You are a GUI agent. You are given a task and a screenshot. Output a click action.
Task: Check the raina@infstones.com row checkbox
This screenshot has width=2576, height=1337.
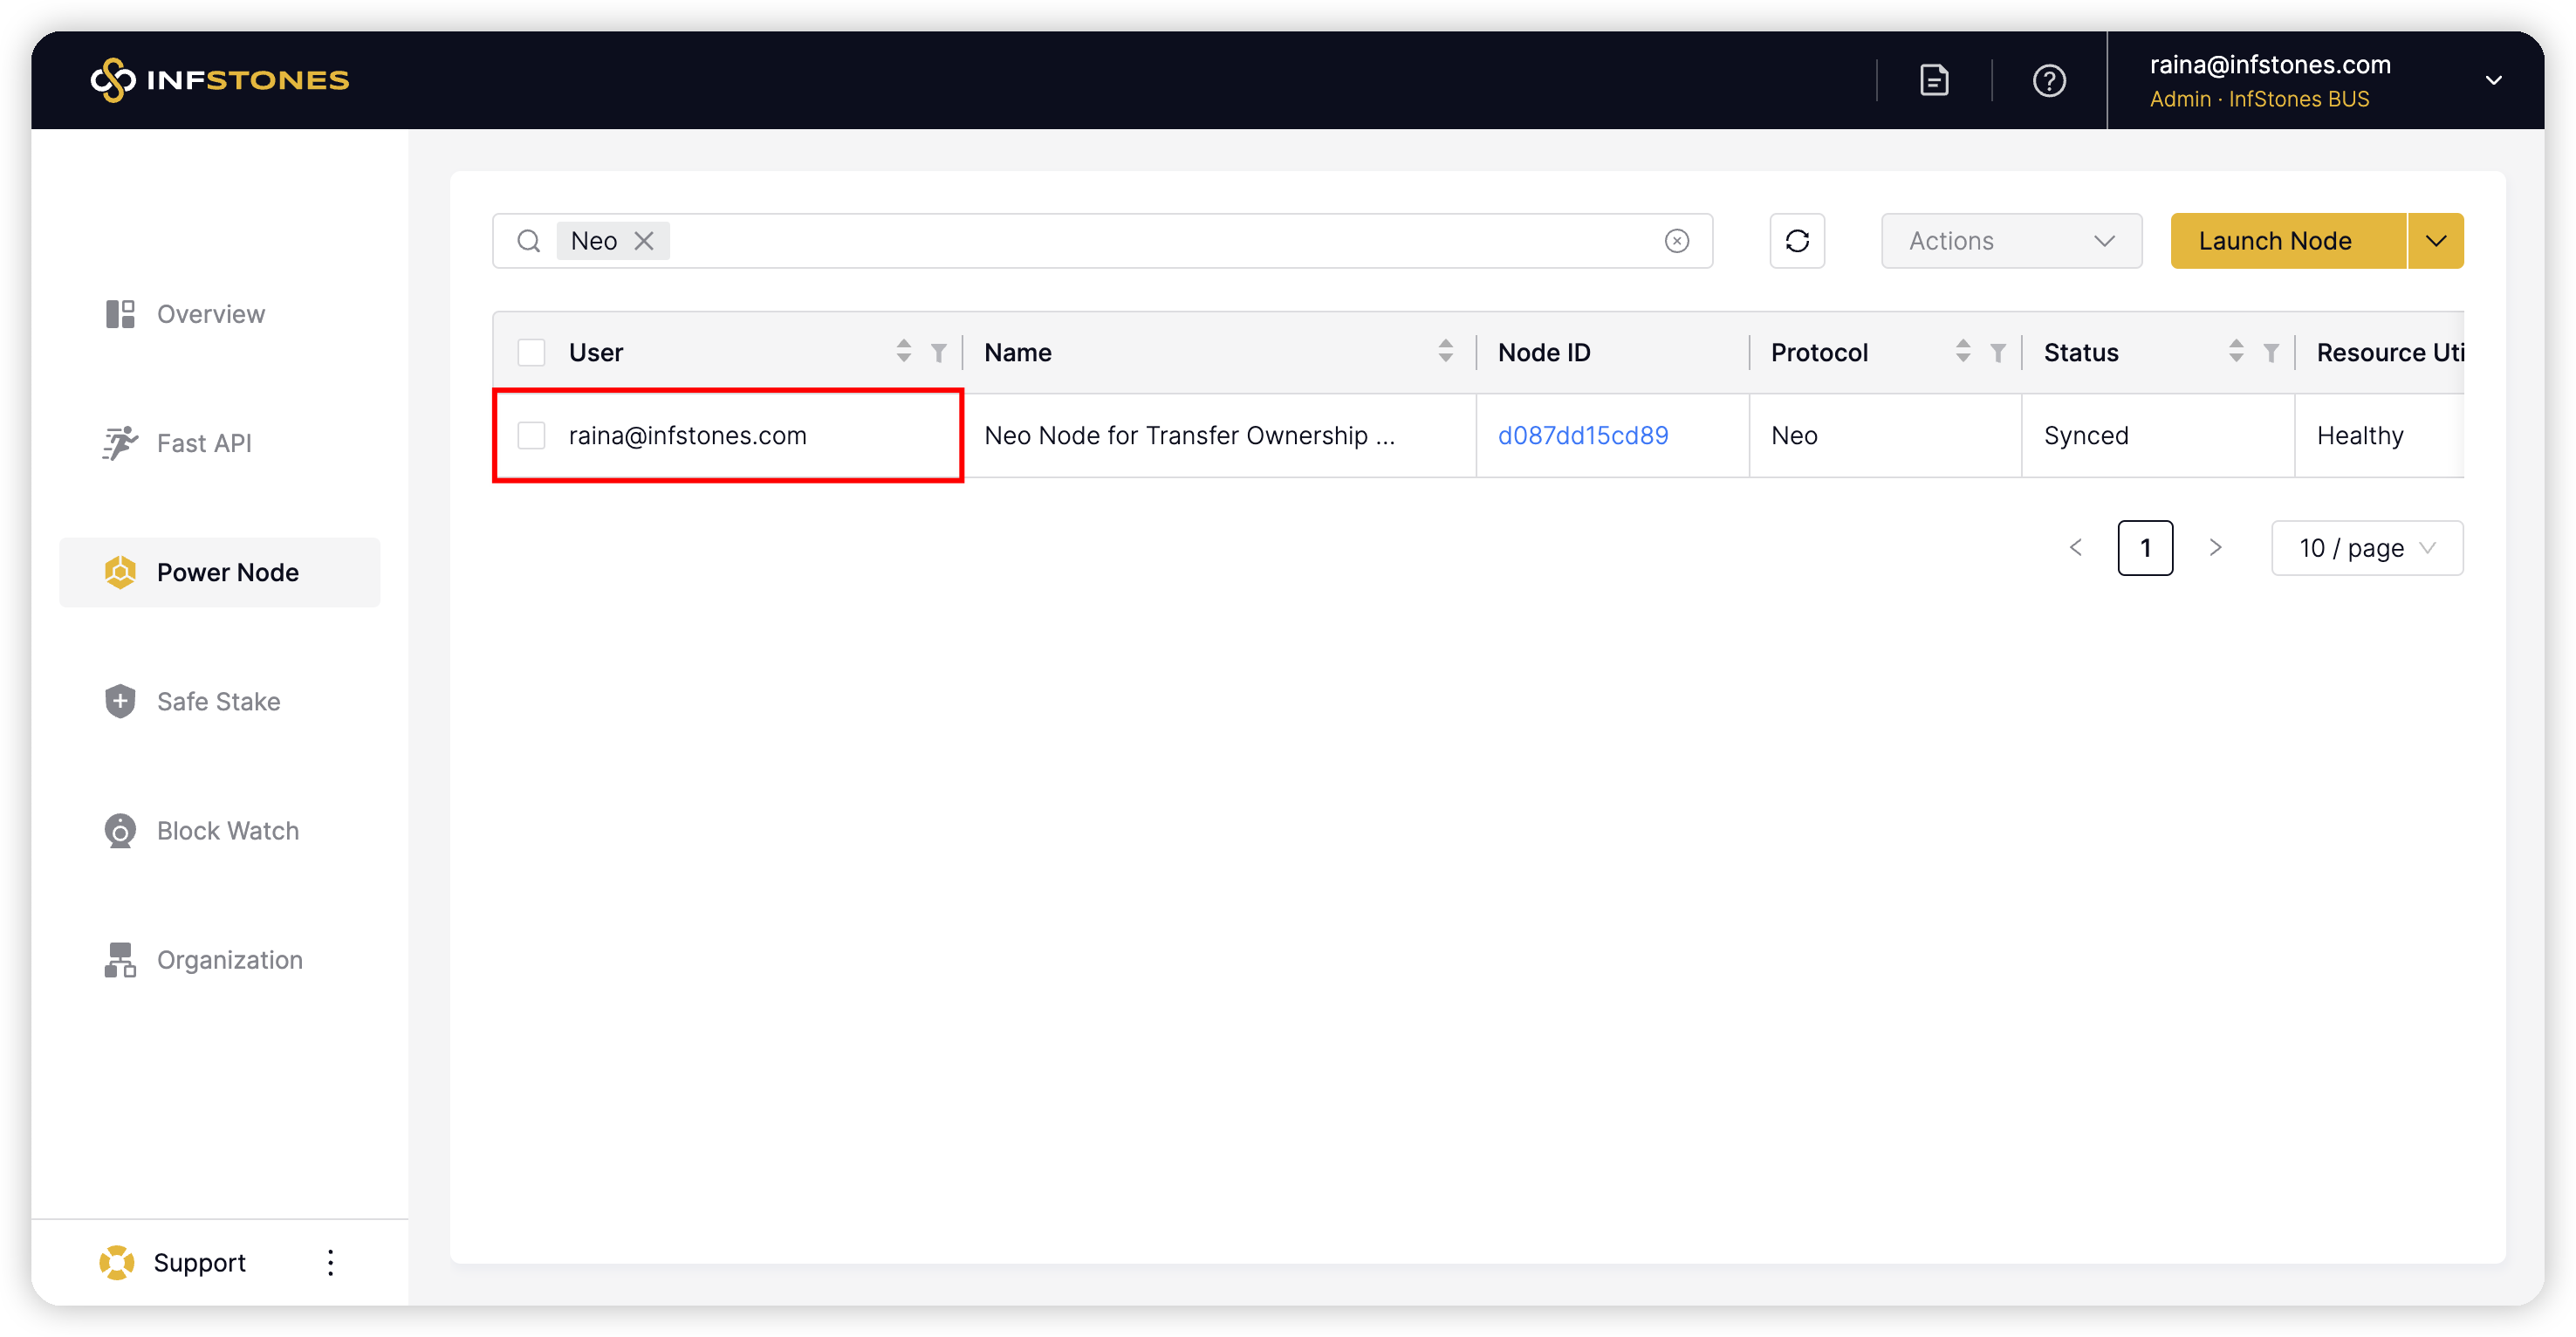click(x=531, y=435)
